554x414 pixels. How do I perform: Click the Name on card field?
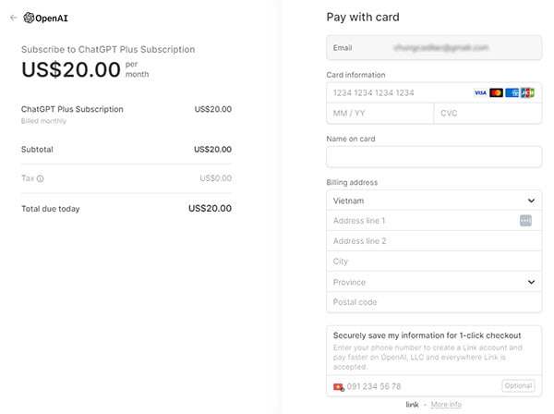[x=434, y=156]
